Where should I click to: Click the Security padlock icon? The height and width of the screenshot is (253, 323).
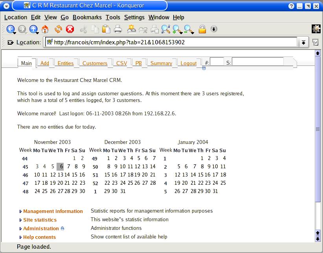(202, 29)
